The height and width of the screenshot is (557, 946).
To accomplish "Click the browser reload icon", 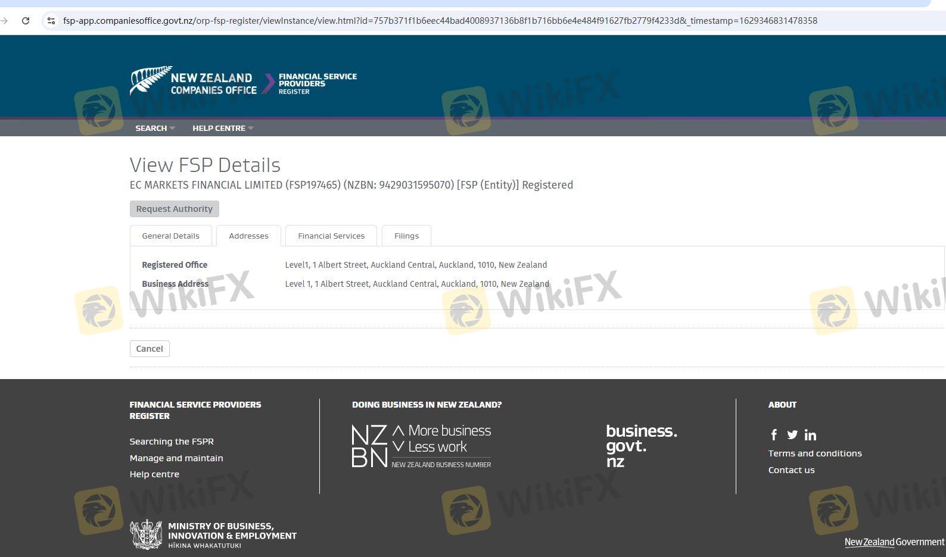I will (26, 21).
